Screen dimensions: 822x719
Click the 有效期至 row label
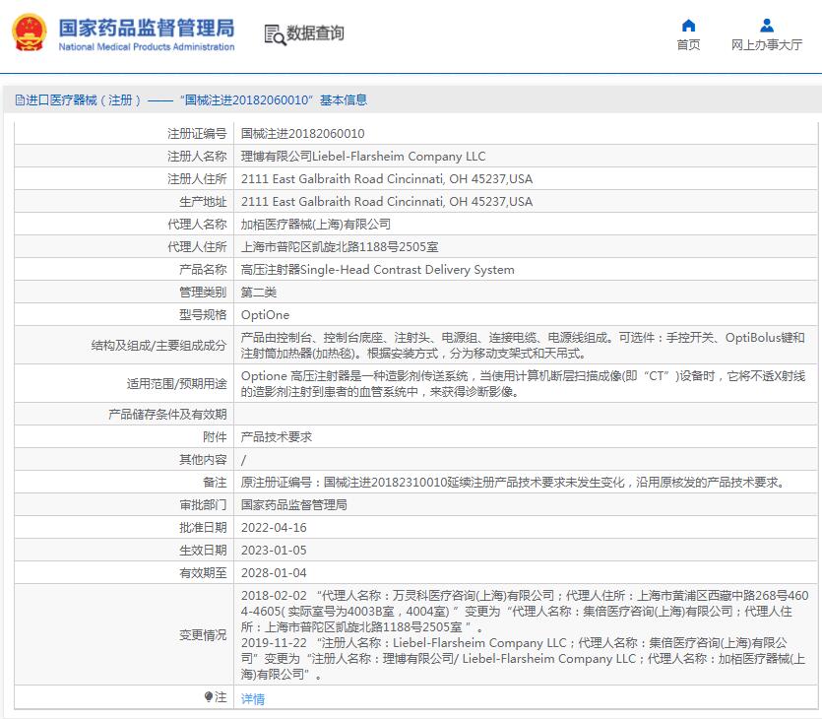point(203,572)
